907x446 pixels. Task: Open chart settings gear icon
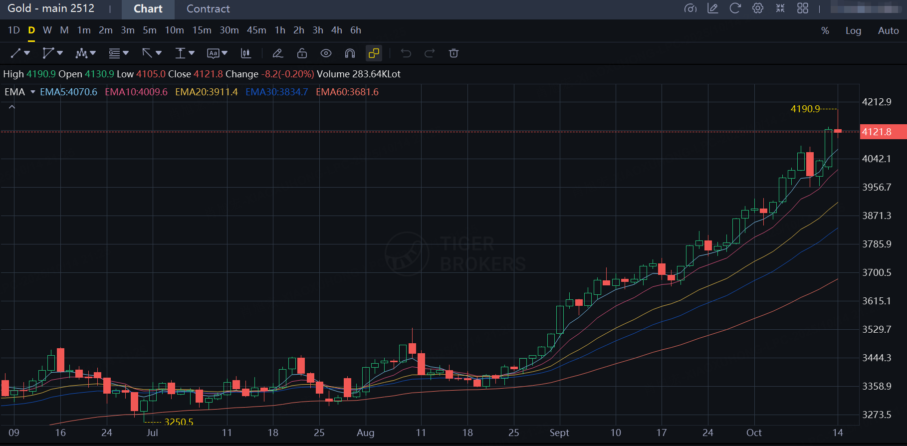coord(757,8)
